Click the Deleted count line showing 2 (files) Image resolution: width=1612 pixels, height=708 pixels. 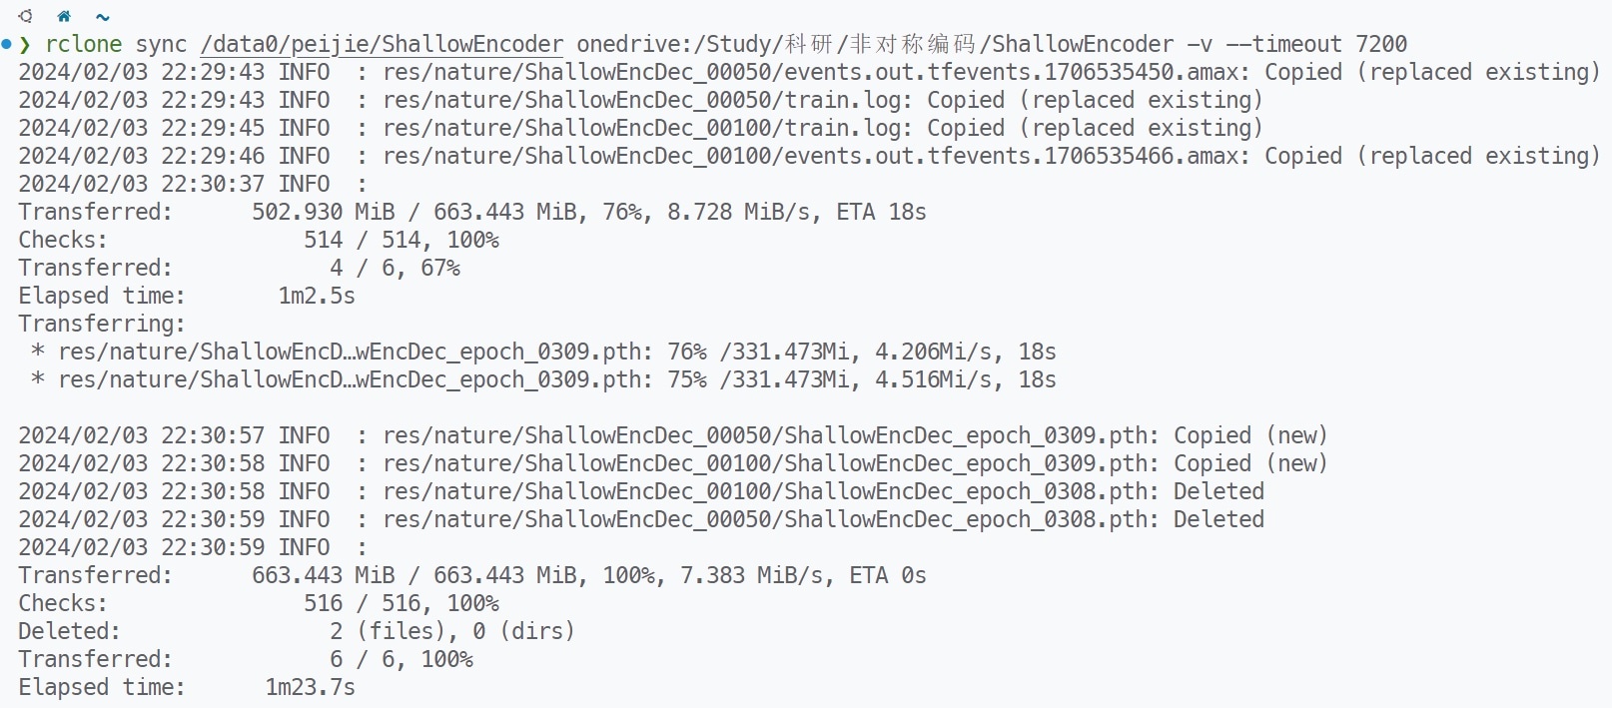452,631
